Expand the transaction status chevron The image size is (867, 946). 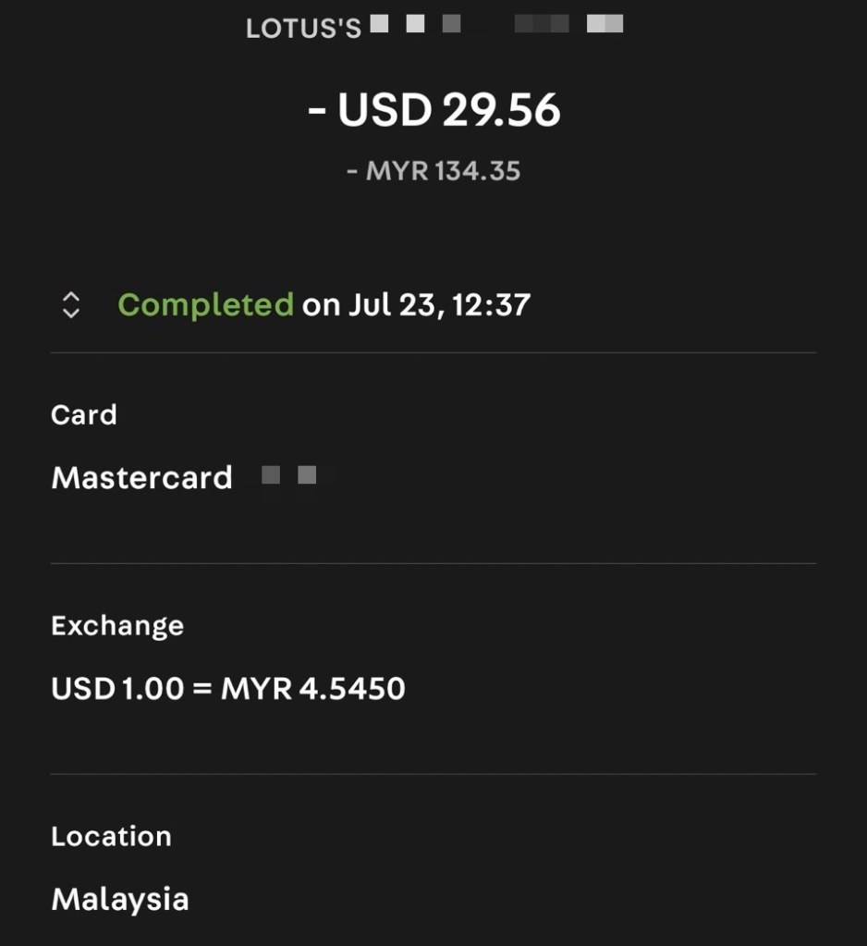(70, 305)
